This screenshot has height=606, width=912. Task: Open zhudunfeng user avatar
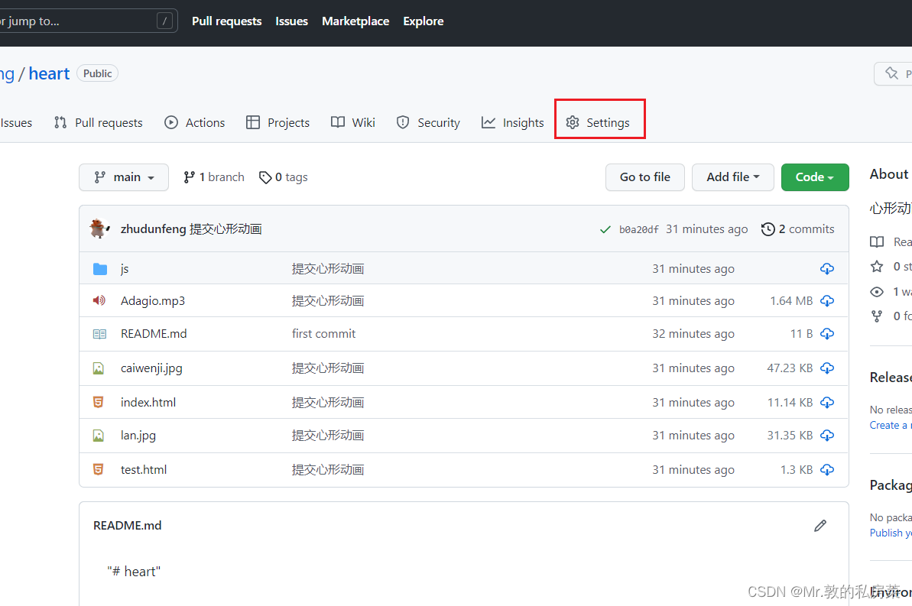tap(99, 228)
